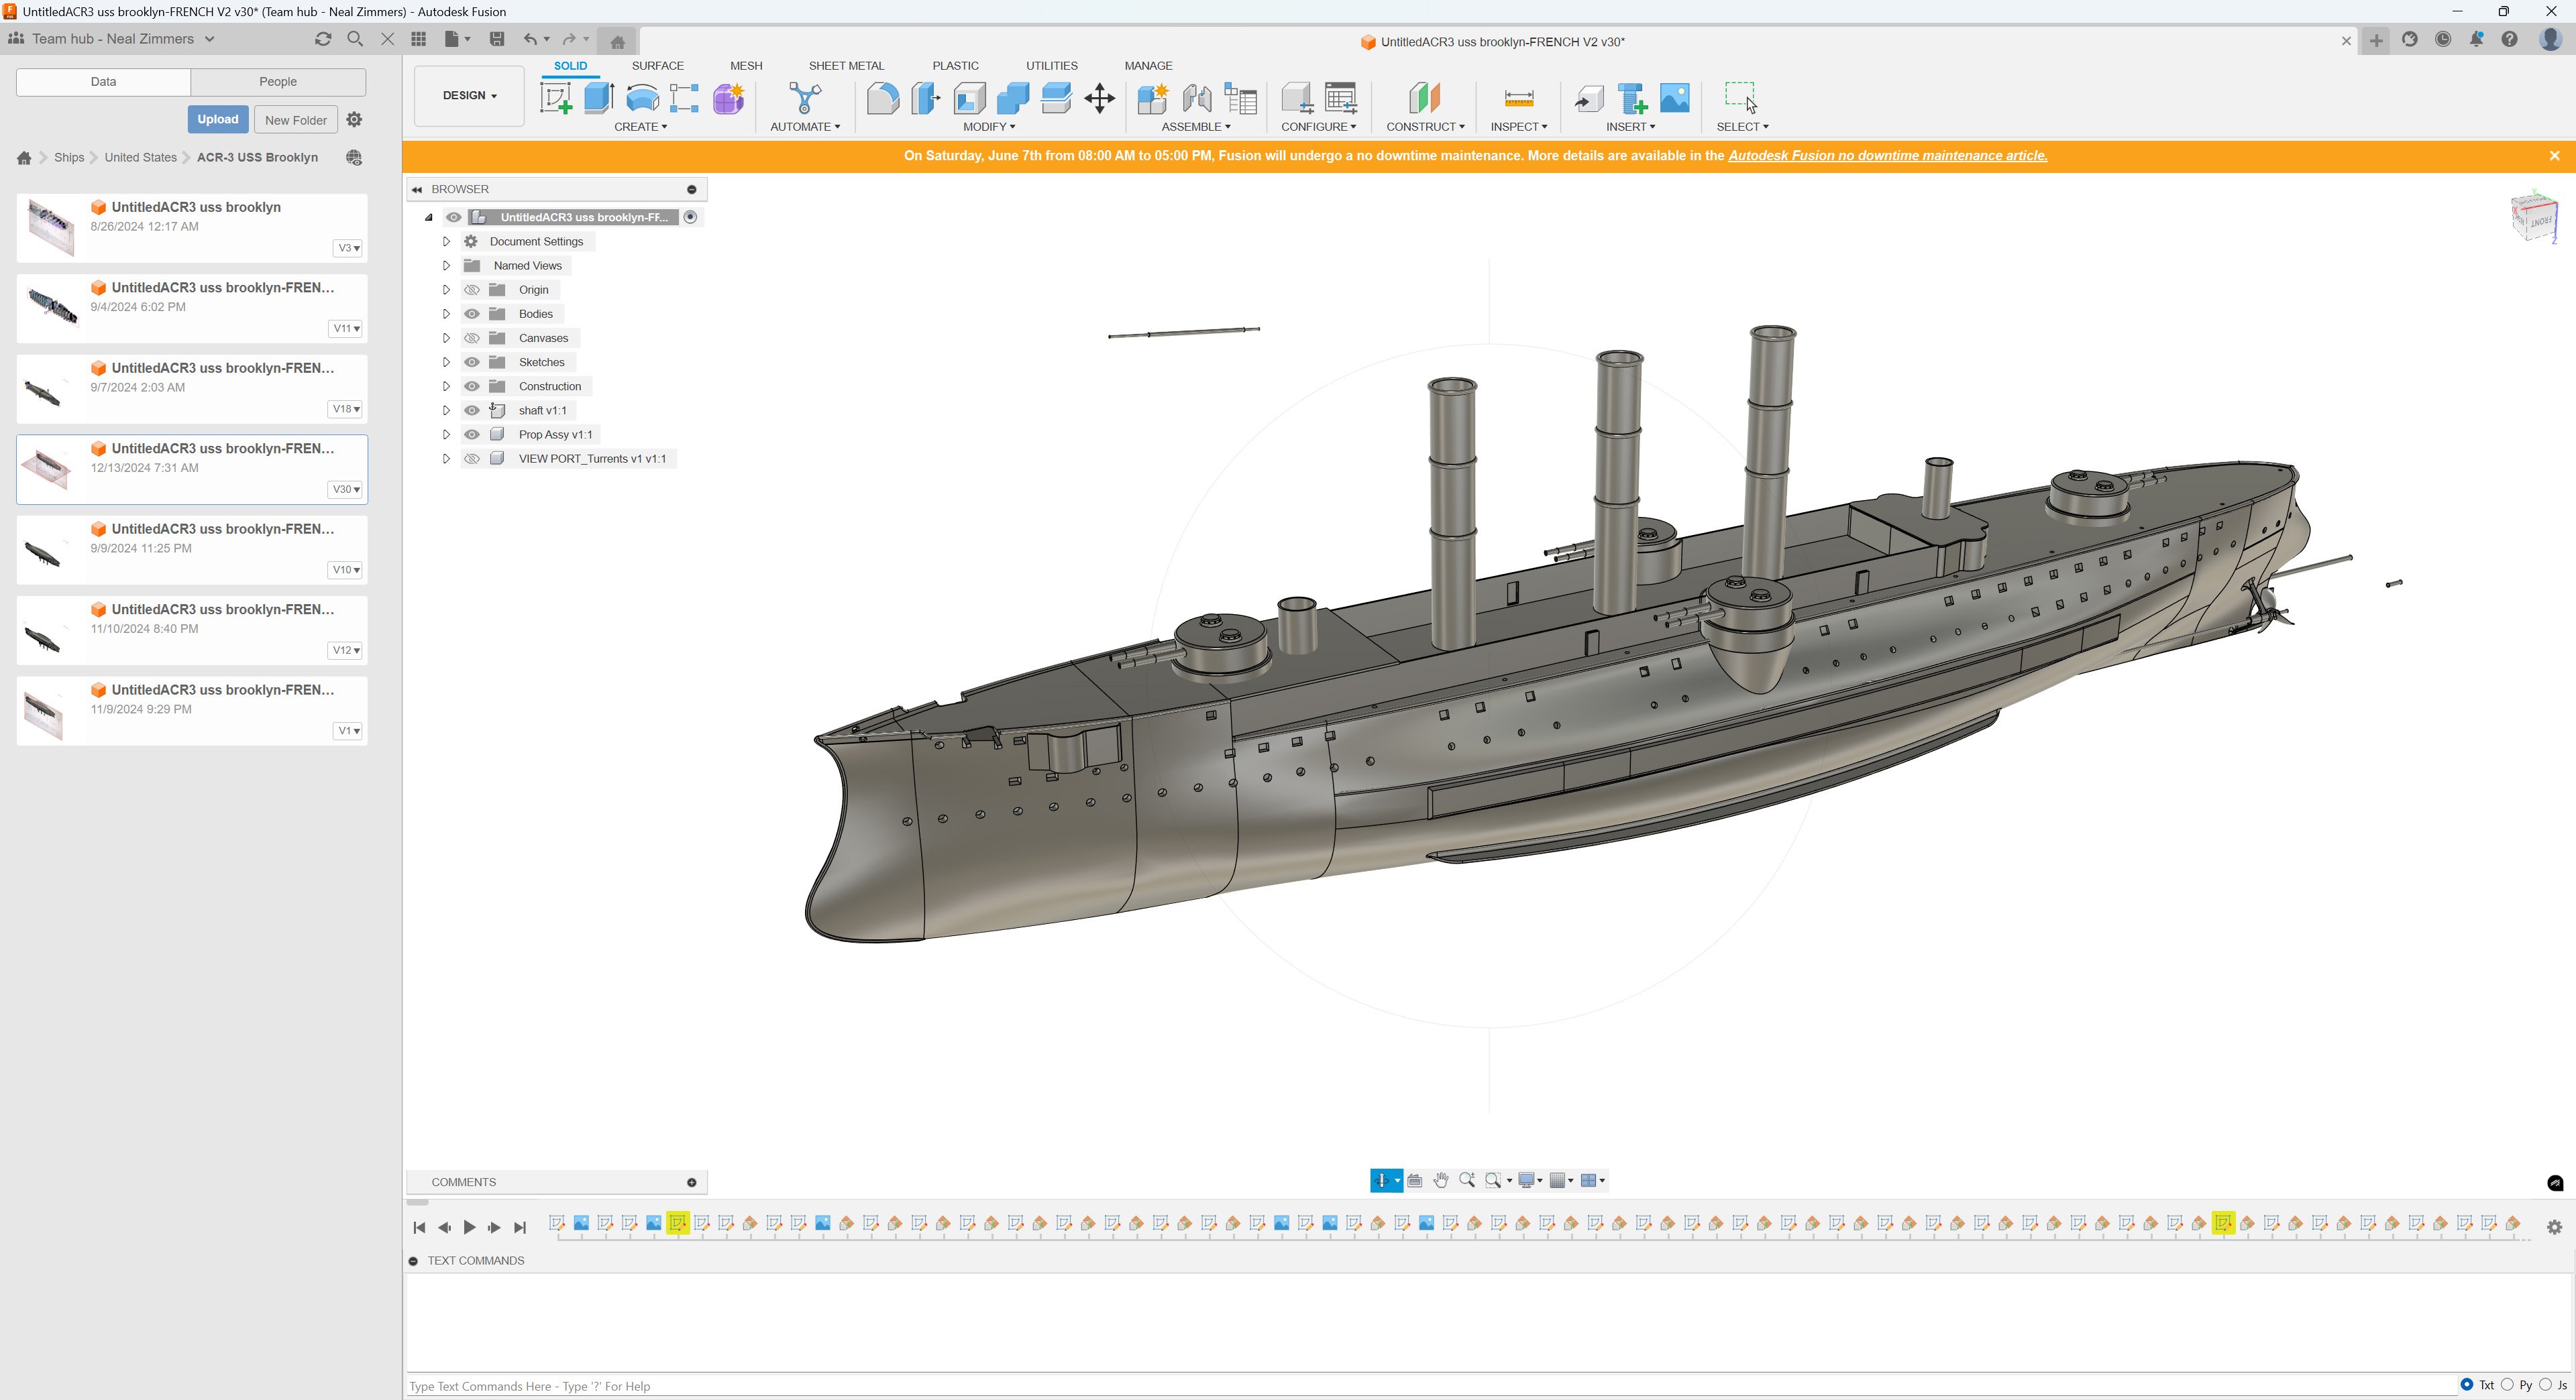Show the Canvases folder with eye icon

pyautogui.click(x=472, y=338)
